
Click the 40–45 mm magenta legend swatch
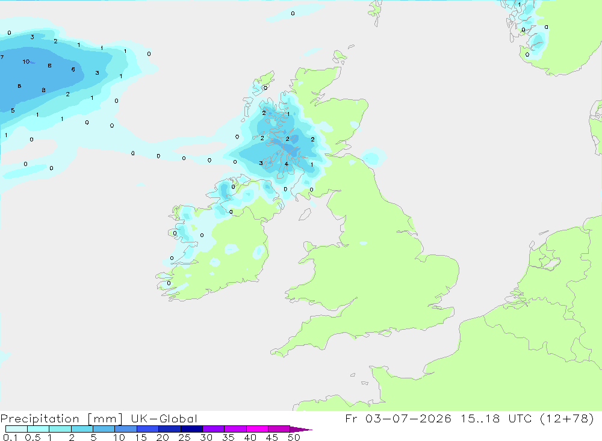257,429
